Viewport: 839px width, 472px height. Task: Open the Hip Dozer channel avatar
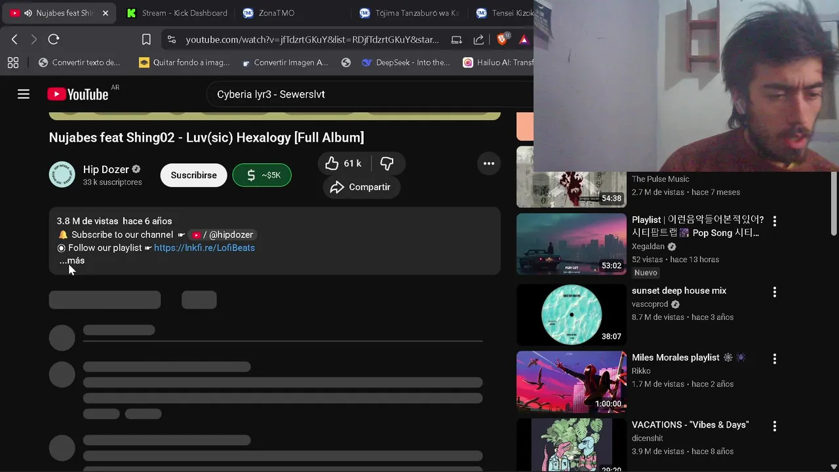pos(62,174)
